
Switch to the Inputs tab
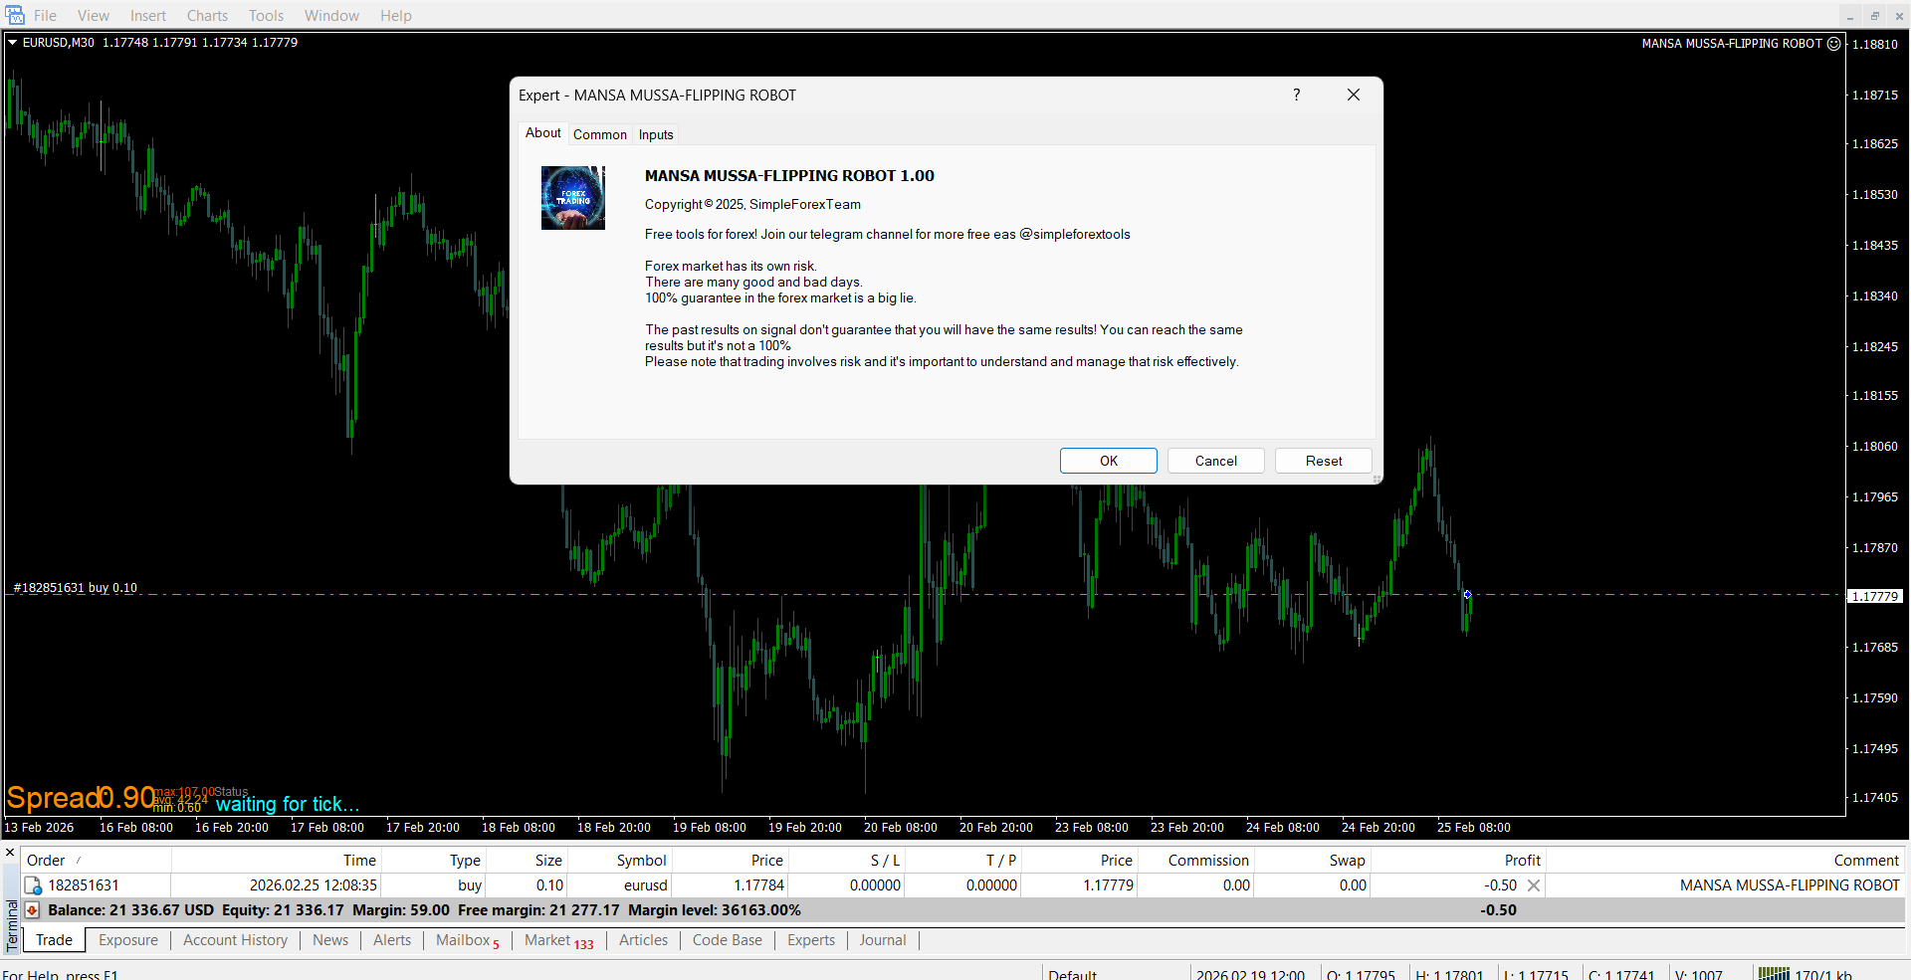[656, 134]
